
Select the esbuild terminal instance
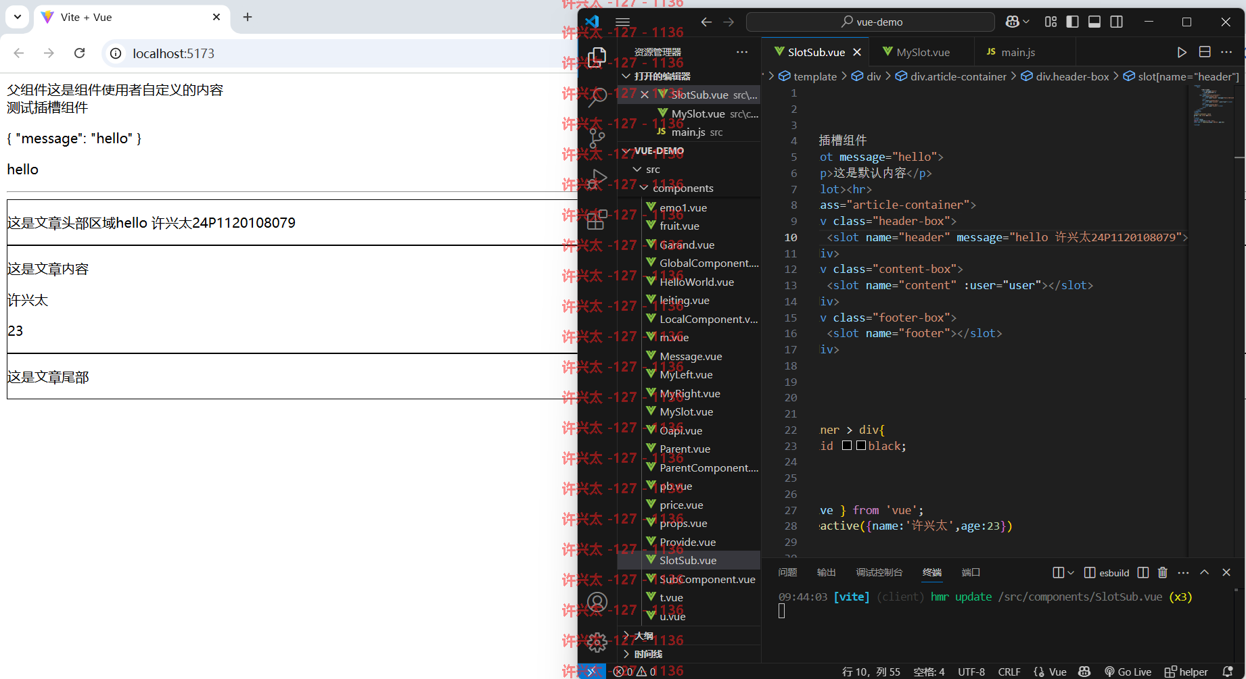coord(1107,572)
